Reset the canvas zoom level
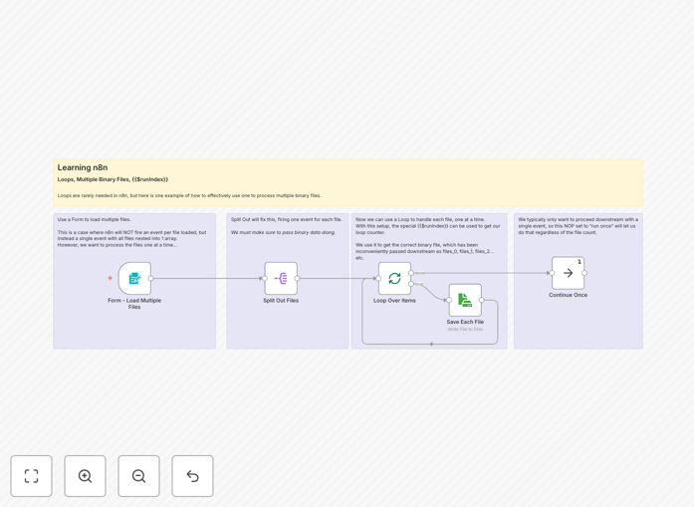The width and height of the screenshot is (694, 507). click(x=192, y=476)
